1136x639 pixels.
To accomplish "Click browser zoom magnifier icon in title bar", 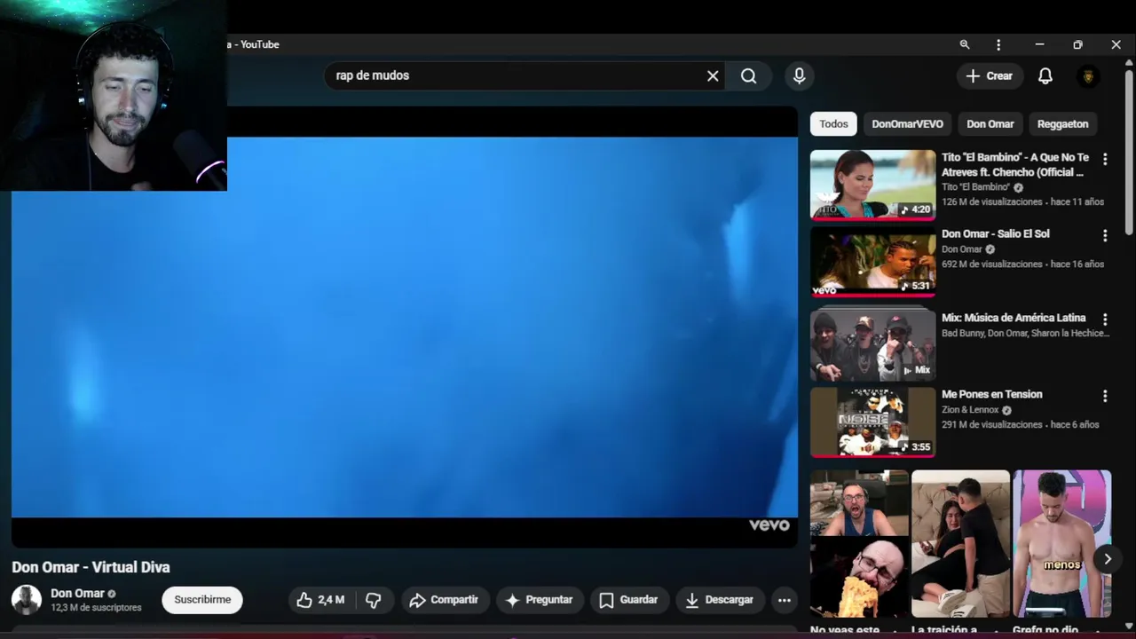I will 965,44.
